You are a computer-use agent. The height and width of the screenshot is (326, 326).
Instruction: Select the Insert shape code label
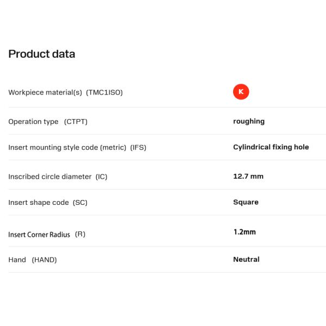[39, 203]
